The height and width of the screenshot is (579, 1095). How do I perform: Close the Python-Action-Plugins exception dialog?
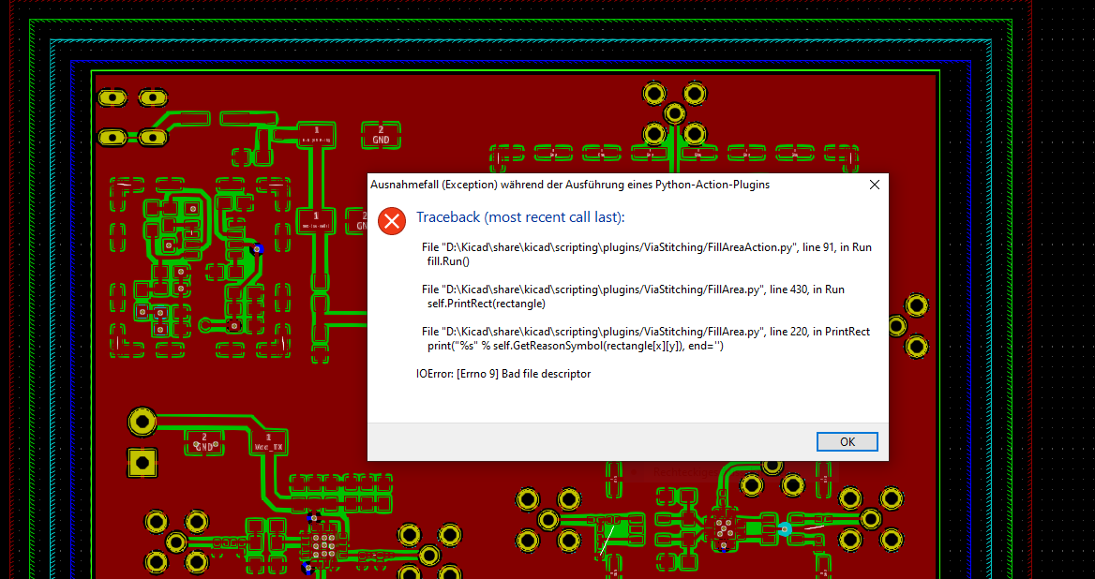point(875,185)
